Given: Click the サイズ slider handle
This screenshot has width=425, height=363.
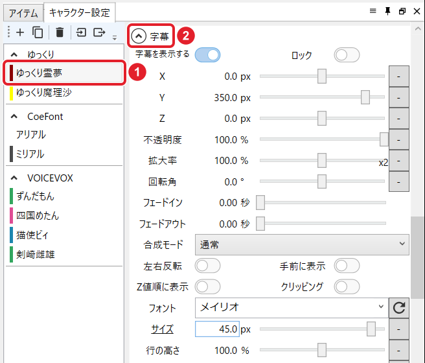Looking at the screenshot, I should pyautogui.click(x=371, y=329).
